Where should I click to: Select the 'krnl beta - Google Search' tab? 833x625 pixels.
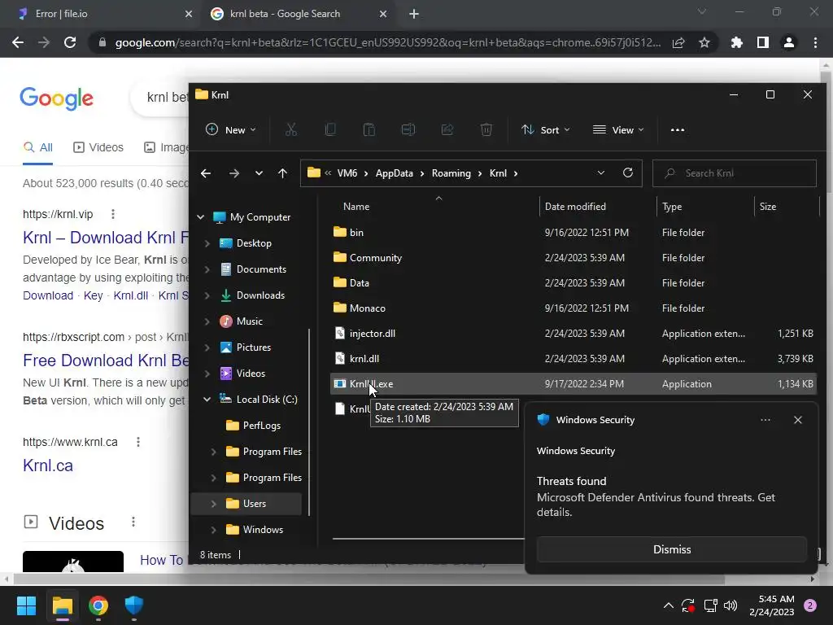pyautogui.click(x=299, y=14)
